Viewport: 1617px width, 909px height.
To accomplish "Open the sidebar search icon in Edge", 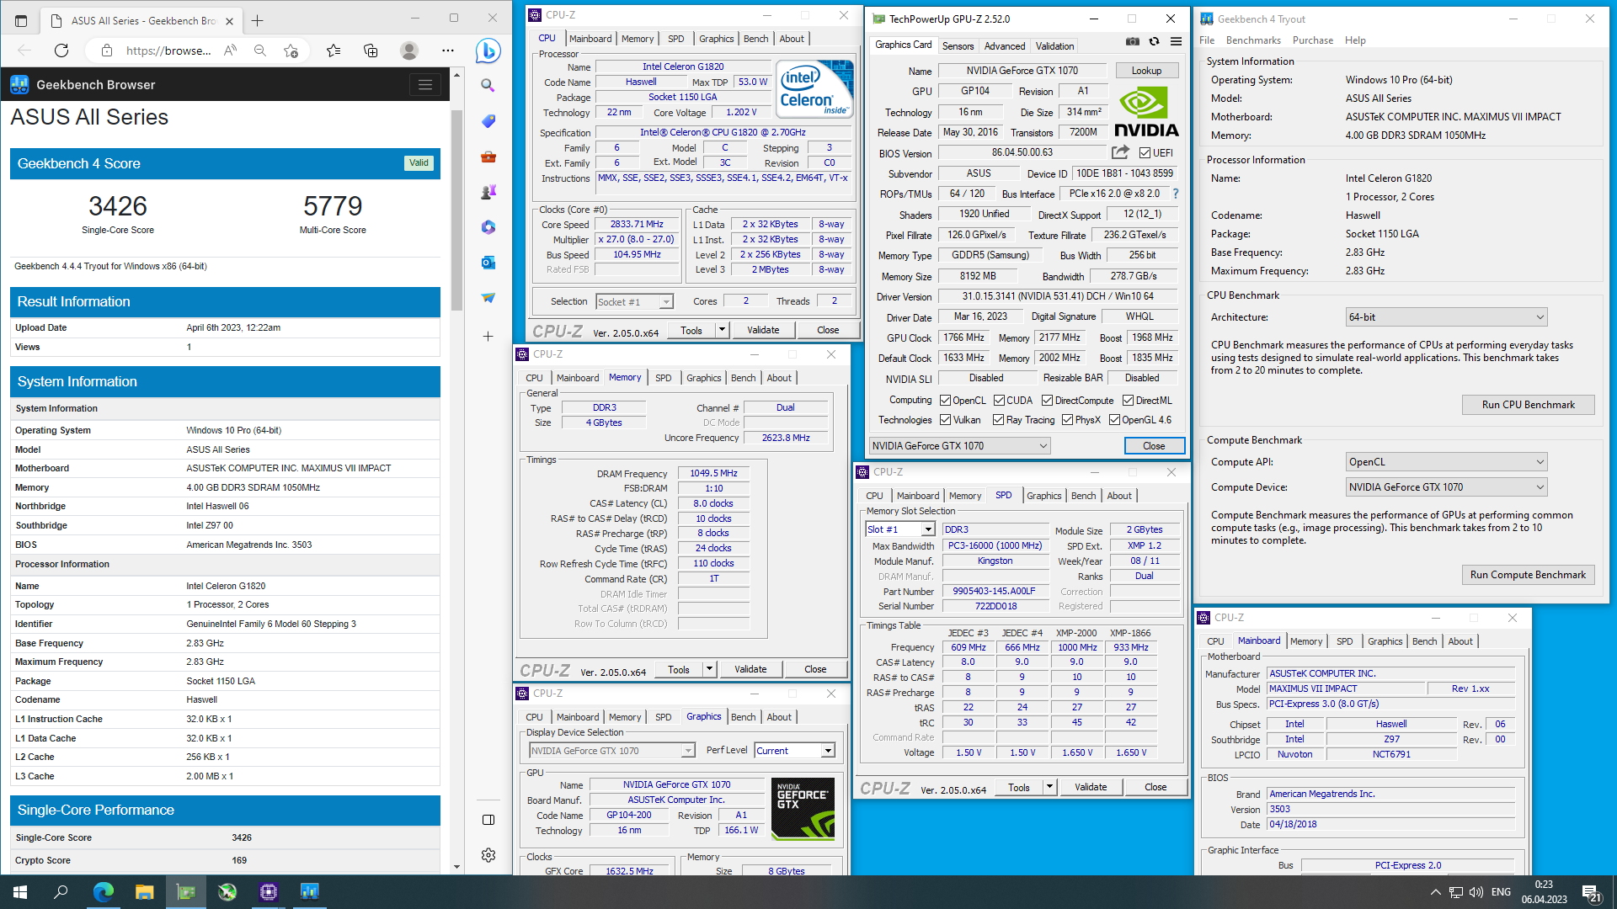I will coord(488,85).
